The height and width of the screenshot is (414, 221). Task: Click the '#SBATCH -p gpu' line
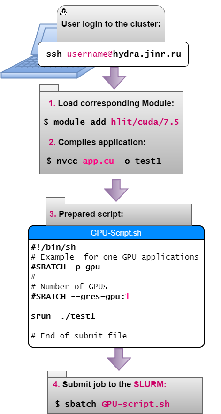(66, 267)
